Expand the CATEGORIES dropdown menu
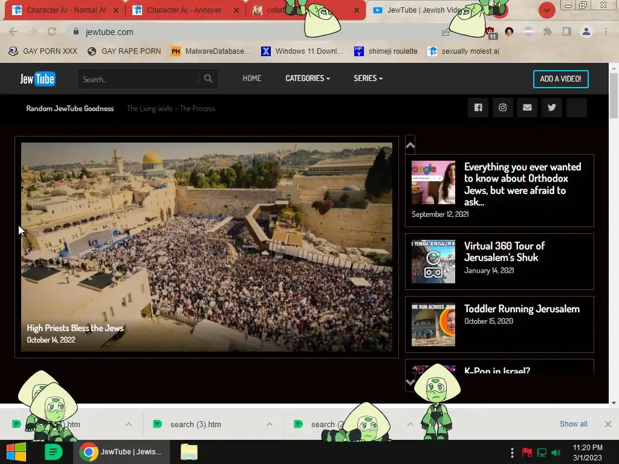 coord(308,78)
